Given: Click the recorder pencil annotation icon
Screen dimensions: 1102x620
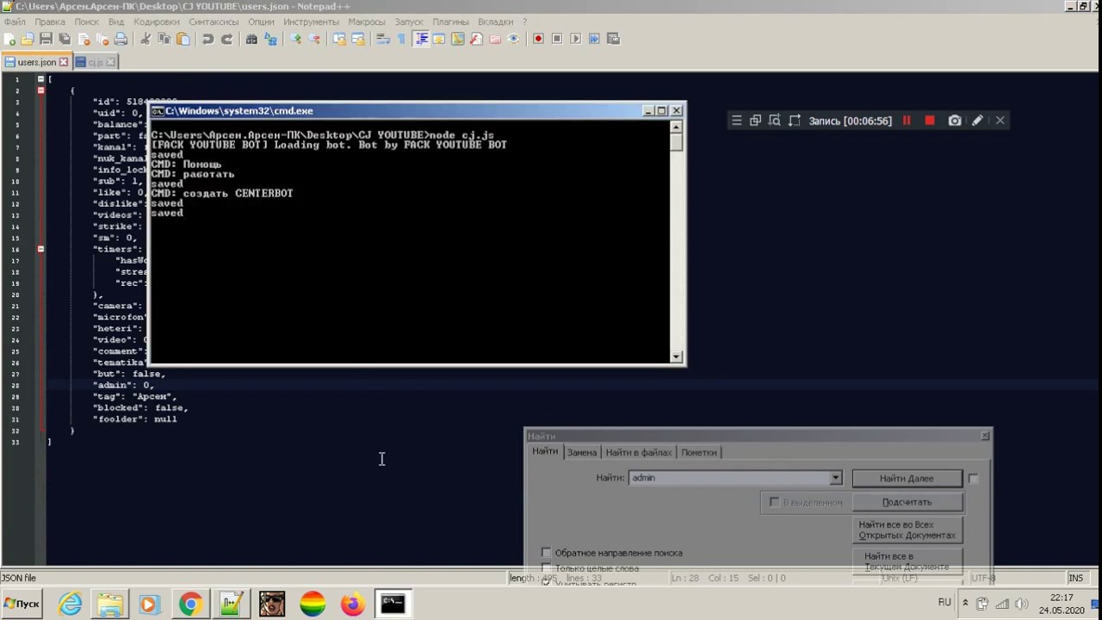Looking at the screenshot, I should point(977,121).
